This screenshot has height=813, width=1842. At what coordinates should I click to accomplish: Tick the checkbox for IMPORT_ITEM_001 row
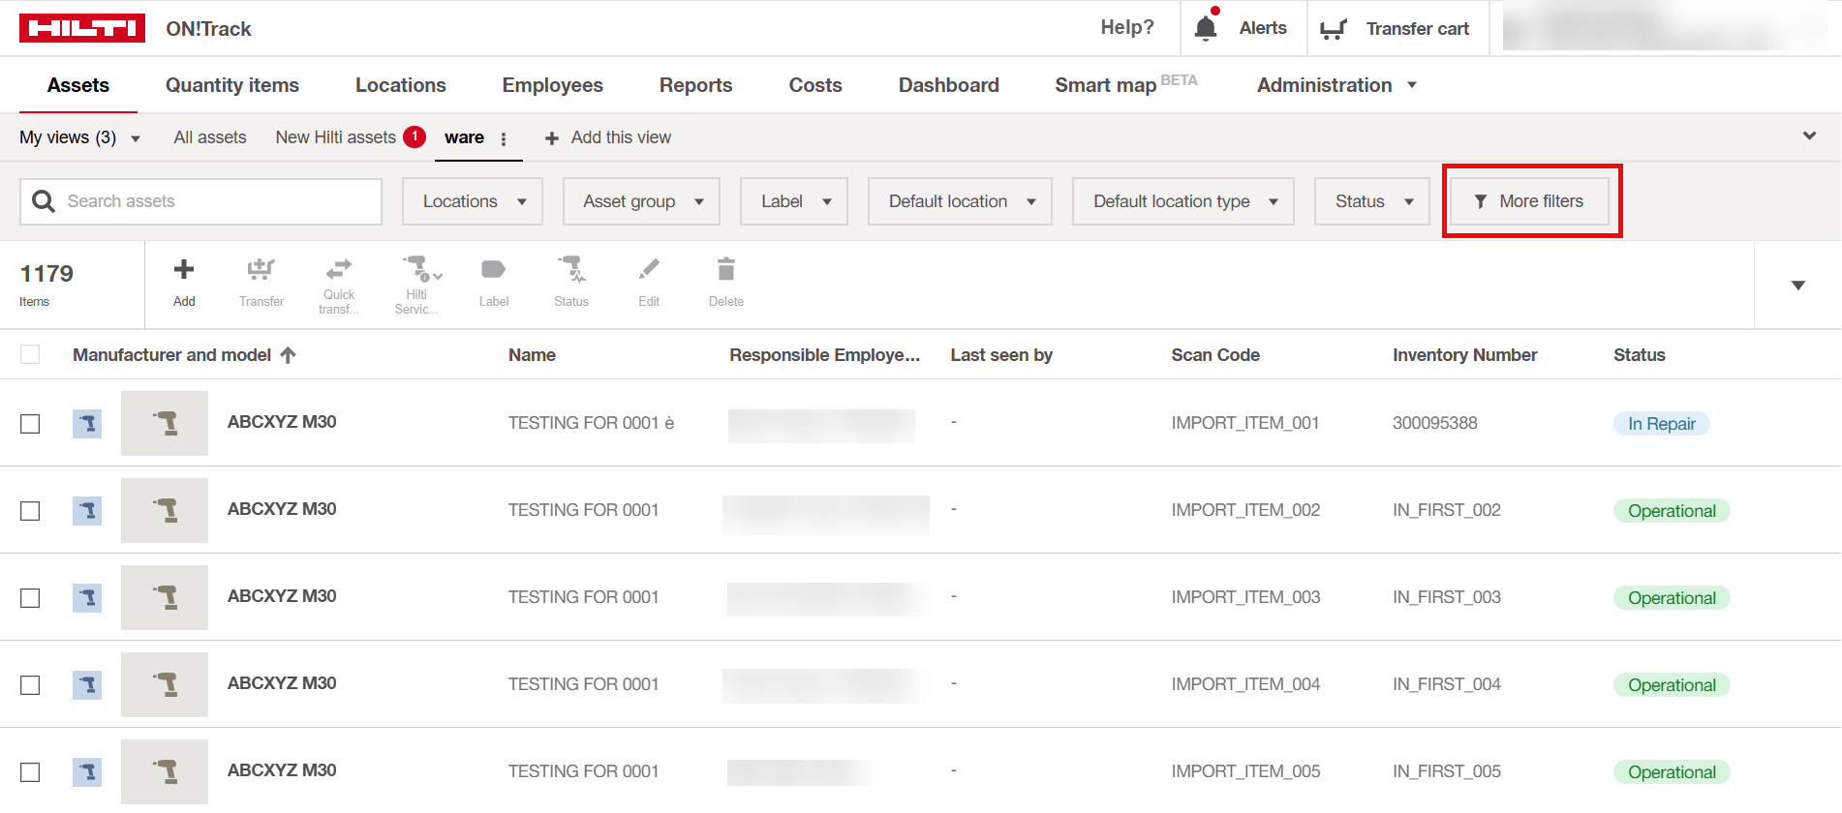30,424
